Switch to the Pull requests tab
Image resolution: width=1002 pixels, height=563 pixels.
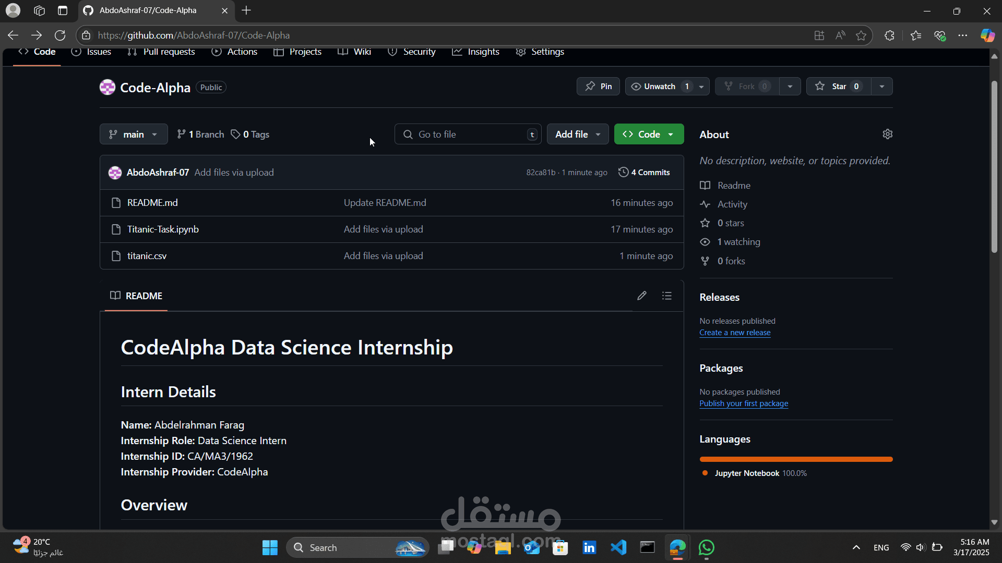161,52
